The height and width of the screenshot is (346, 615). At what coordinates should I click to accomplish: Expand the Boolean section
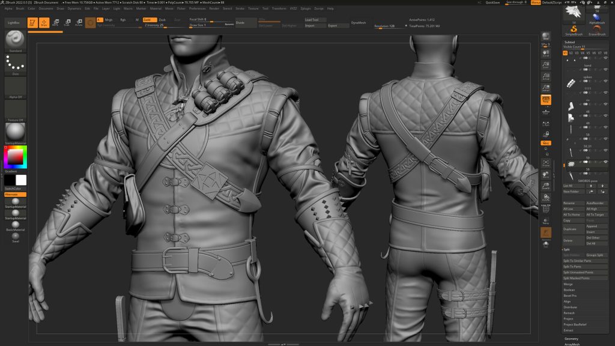click(x=569, y=290)
